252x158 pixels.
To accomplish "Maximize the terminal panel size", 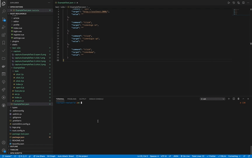I will tap(243, 99).
